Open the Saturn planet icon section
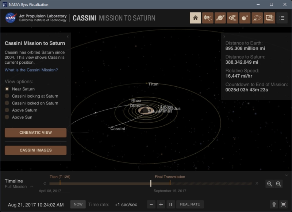 coord(220,18)
